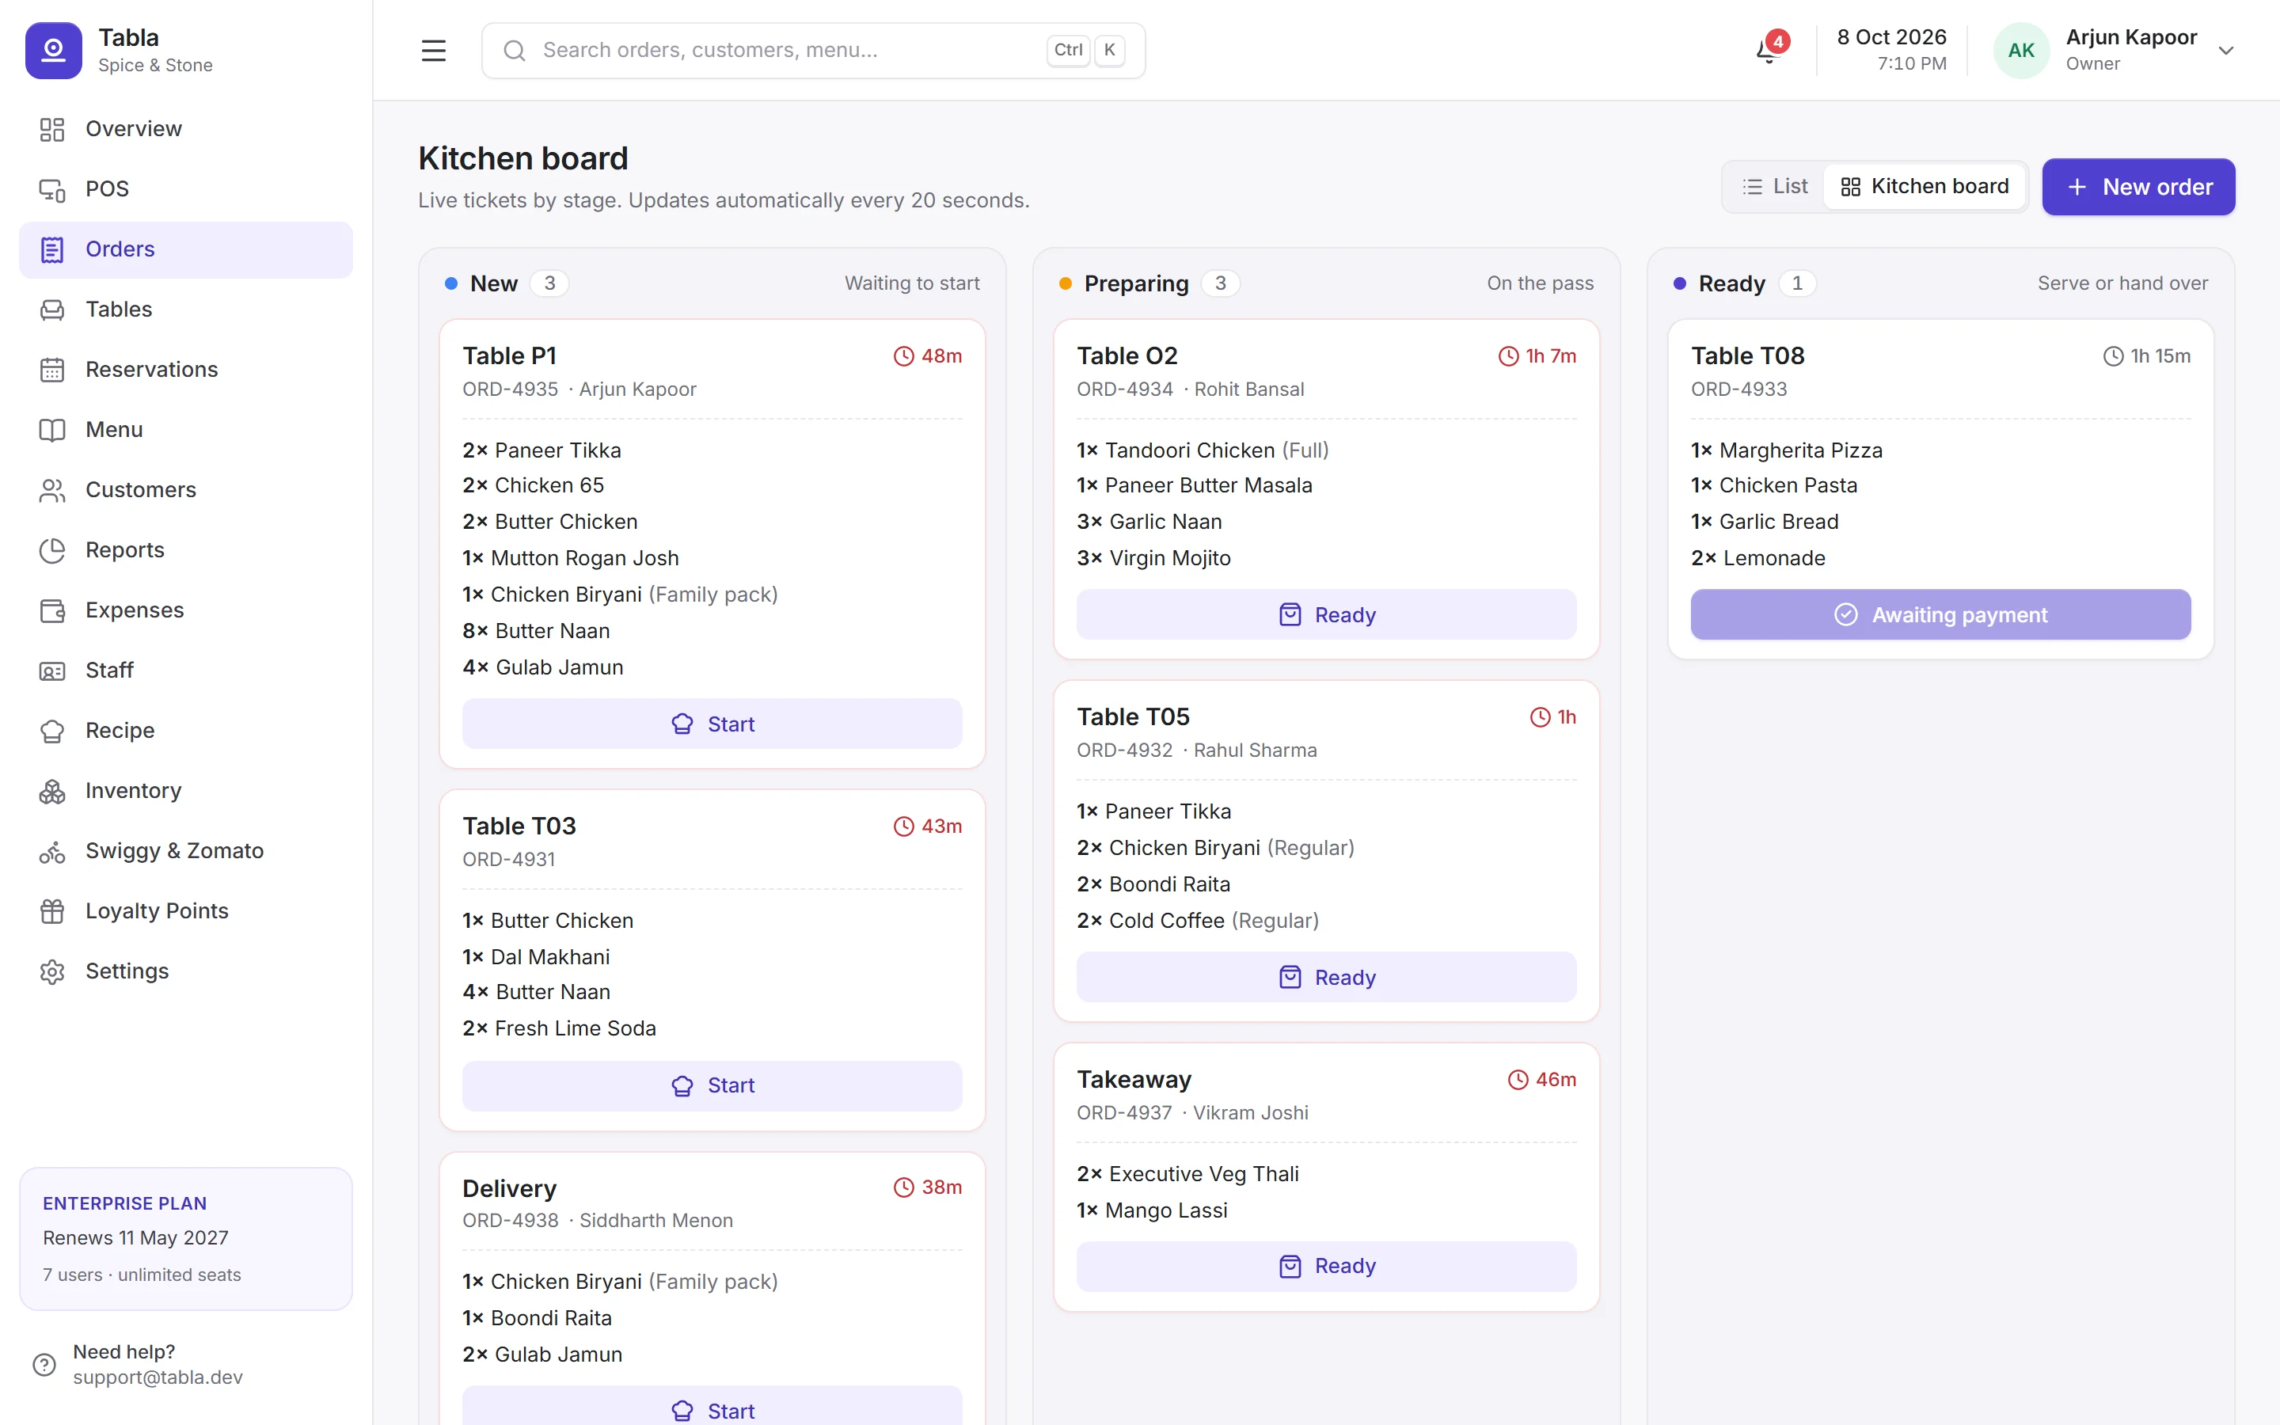Click the Staff ID card icon
This screenshot has width=2280, height=1425.
[51, 671]
